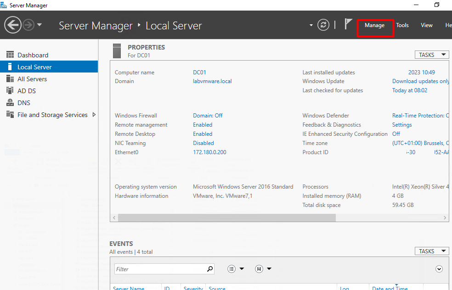
Task: Click NIC Teaming Disabled link
Action: pyautogui.click(x=203, y=143)
